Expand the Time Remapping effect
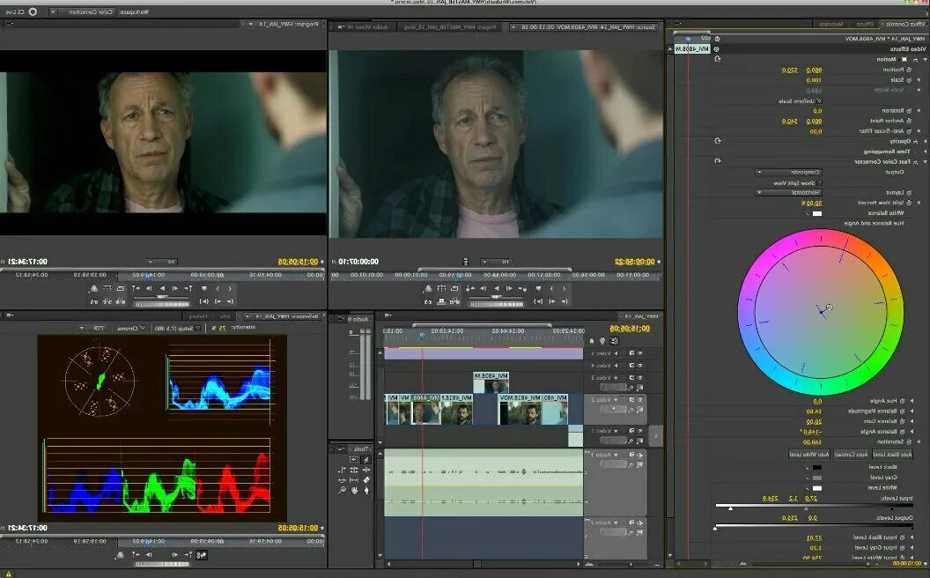930x578 pixels. [925, 152]
